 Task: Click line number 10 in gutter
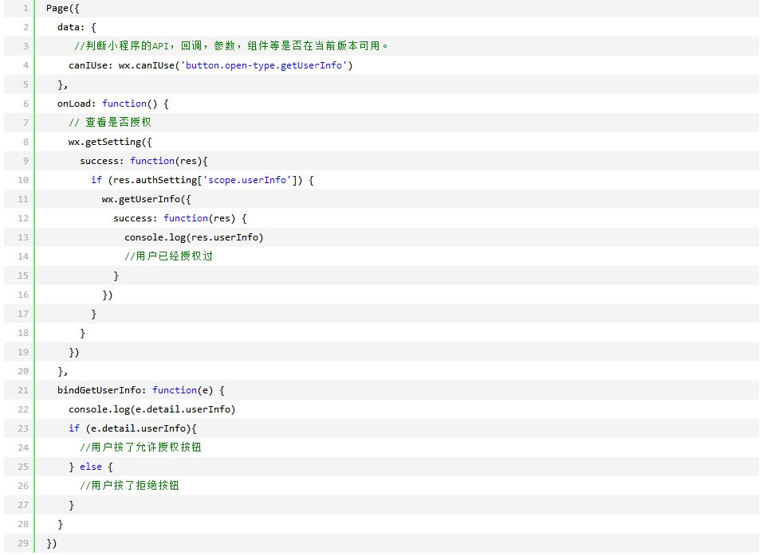coord(23,180)
